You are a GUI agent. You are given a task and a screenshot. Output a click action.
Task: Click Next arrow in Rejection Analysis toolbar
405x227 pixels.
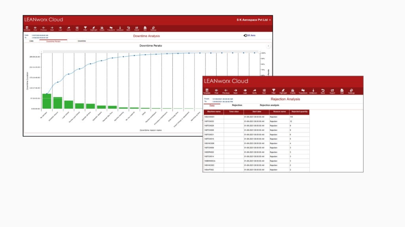point(235,91)
